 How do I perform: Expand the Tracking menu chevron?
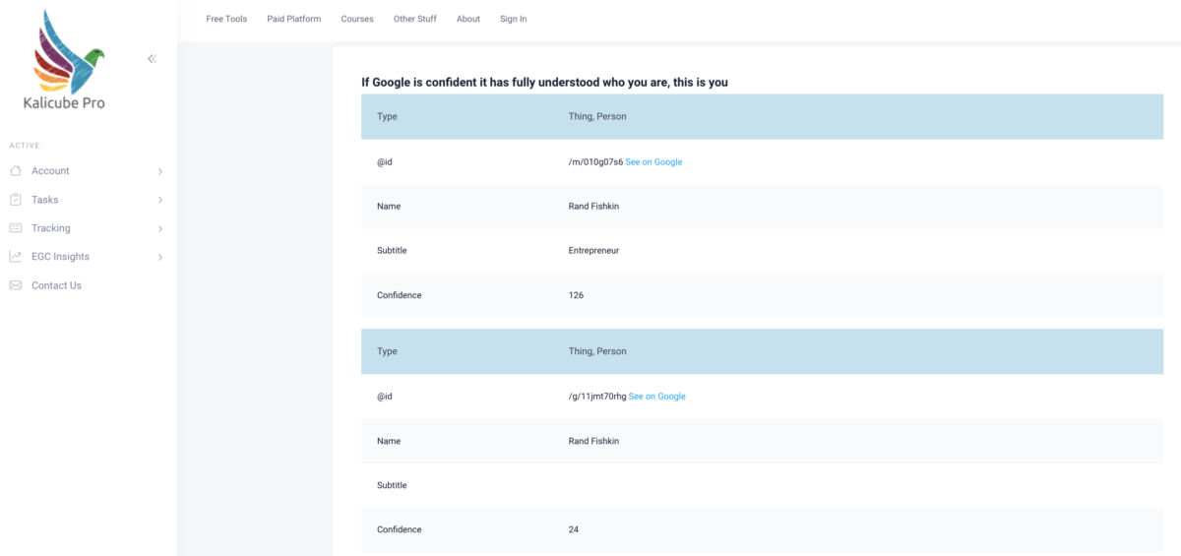160,228
